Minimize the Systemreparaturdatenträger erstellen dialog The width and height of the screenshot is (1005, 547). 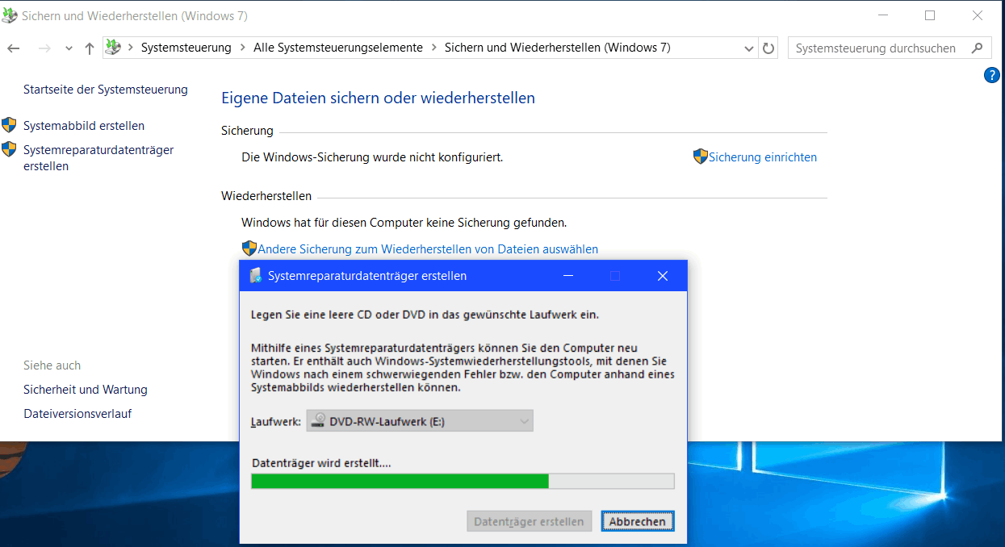click(568, 276)
